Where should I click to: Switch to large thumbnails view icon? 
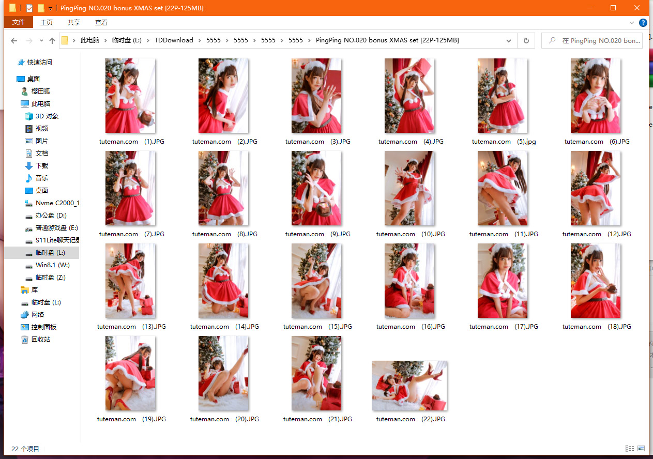(641, 449)
